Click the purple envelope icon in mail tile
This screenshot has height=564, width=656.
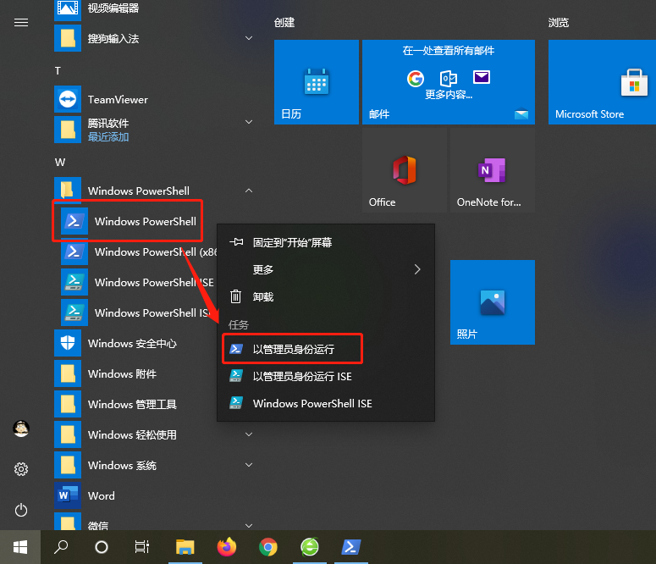pyautogui.click(x=482, y=77)
